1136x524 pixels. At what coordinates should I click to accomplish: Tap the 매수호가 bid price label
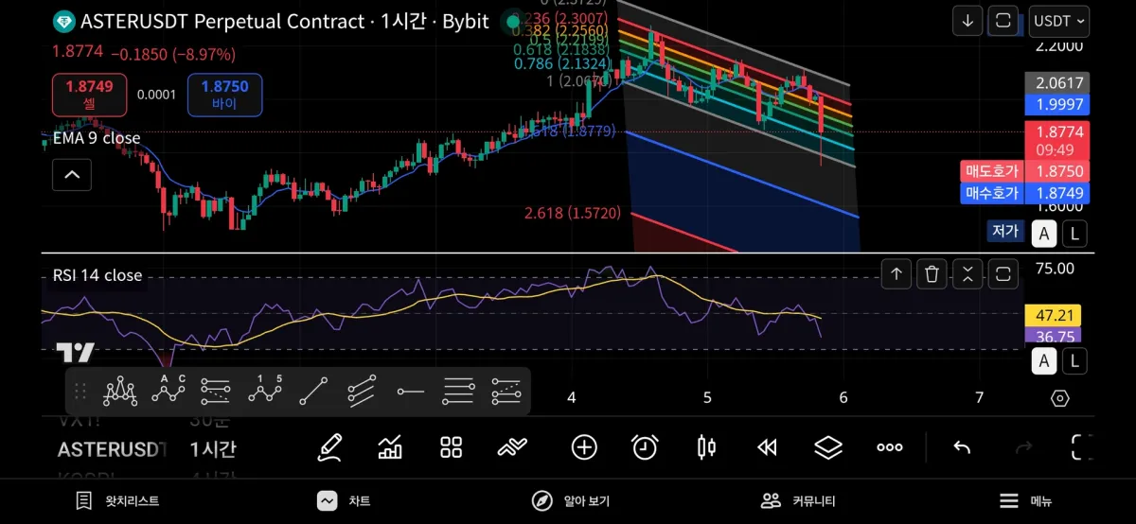991,193
